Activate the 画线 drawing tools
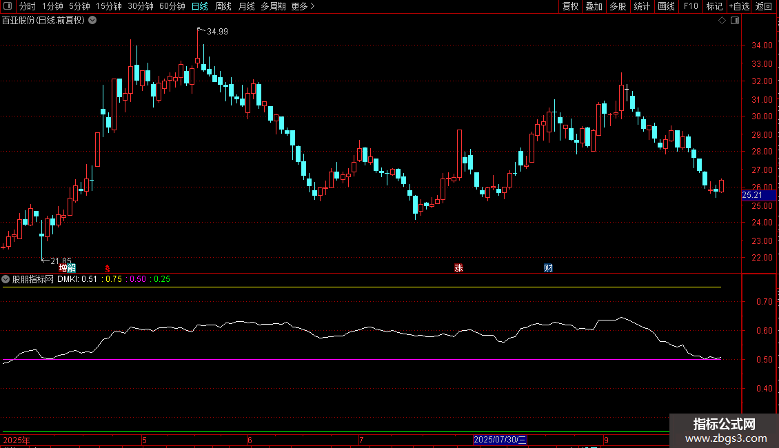Viewport: 779px width, 448px height. pyautogui.click(x=666, y=6)
